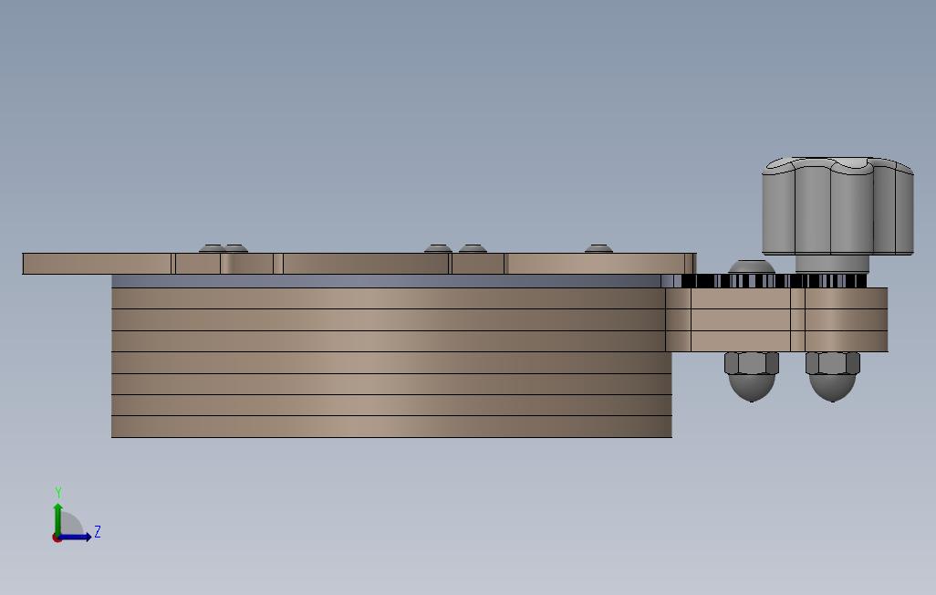Viewport: 936px width, 595px height.
Task: Pick the domed screw head beside knob neck
Action: pos(752,267)
